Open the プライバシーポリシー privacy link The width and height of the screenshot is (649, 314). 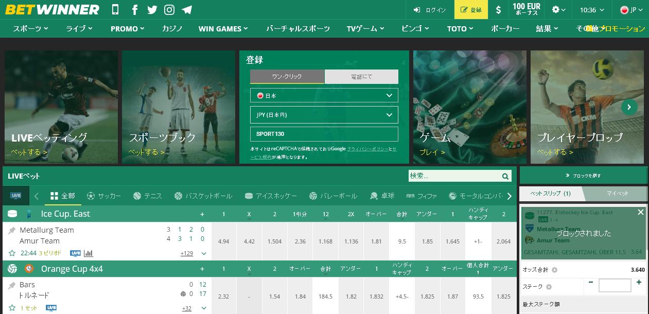367,149
